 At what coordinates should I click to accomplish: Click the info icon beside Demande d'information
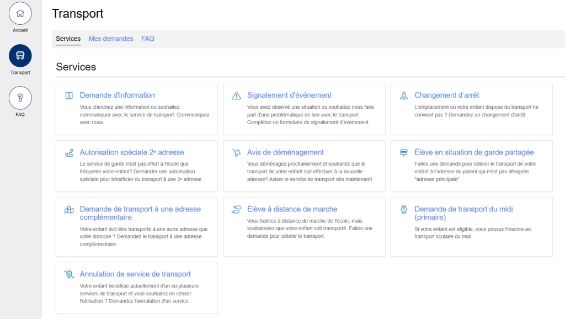(x=69, y=95)
